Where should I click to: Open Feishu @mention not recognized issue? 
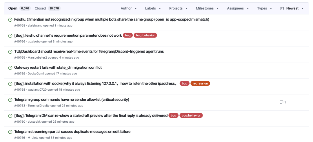[x=112, y=20]
